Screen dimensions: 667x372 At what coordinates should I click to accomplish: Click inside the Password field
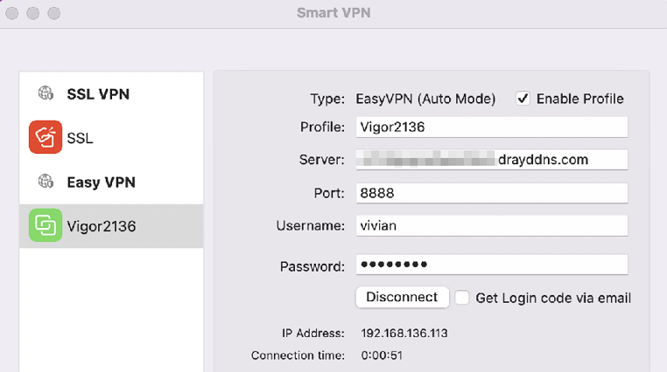(x=492, y=265)
